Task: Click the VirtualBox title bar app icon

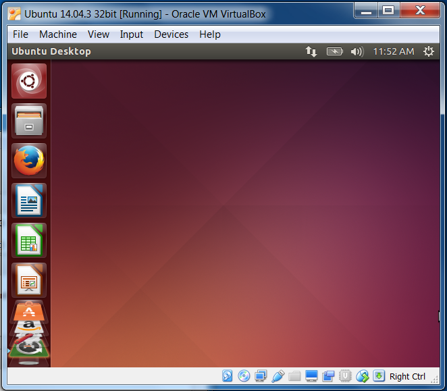Action: [x=14, y=14]
